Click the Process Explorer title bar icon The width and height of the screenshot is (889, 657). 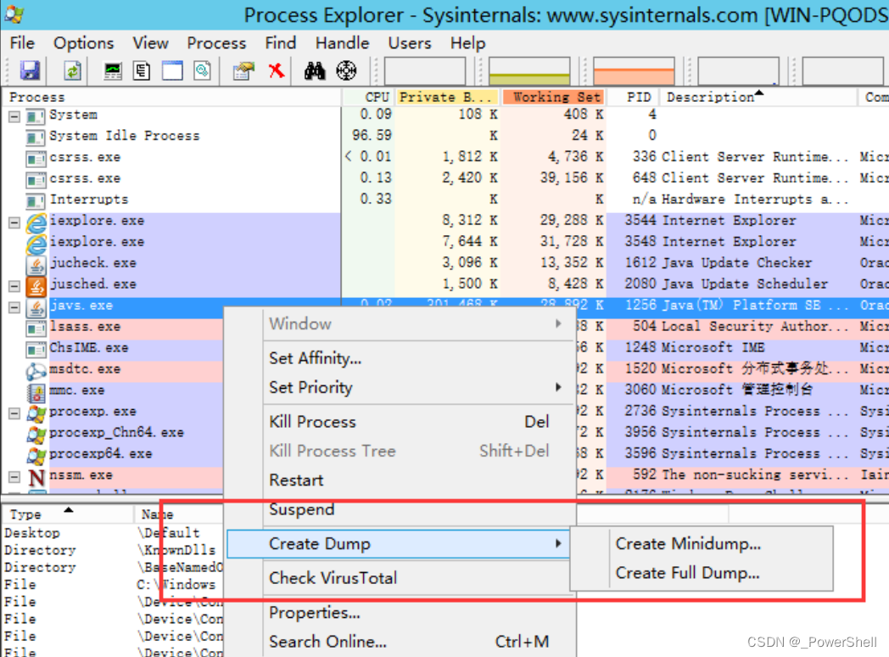(14, 14)
